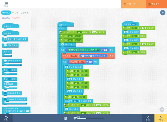Pick the スタート block in palette

(10, 26)
